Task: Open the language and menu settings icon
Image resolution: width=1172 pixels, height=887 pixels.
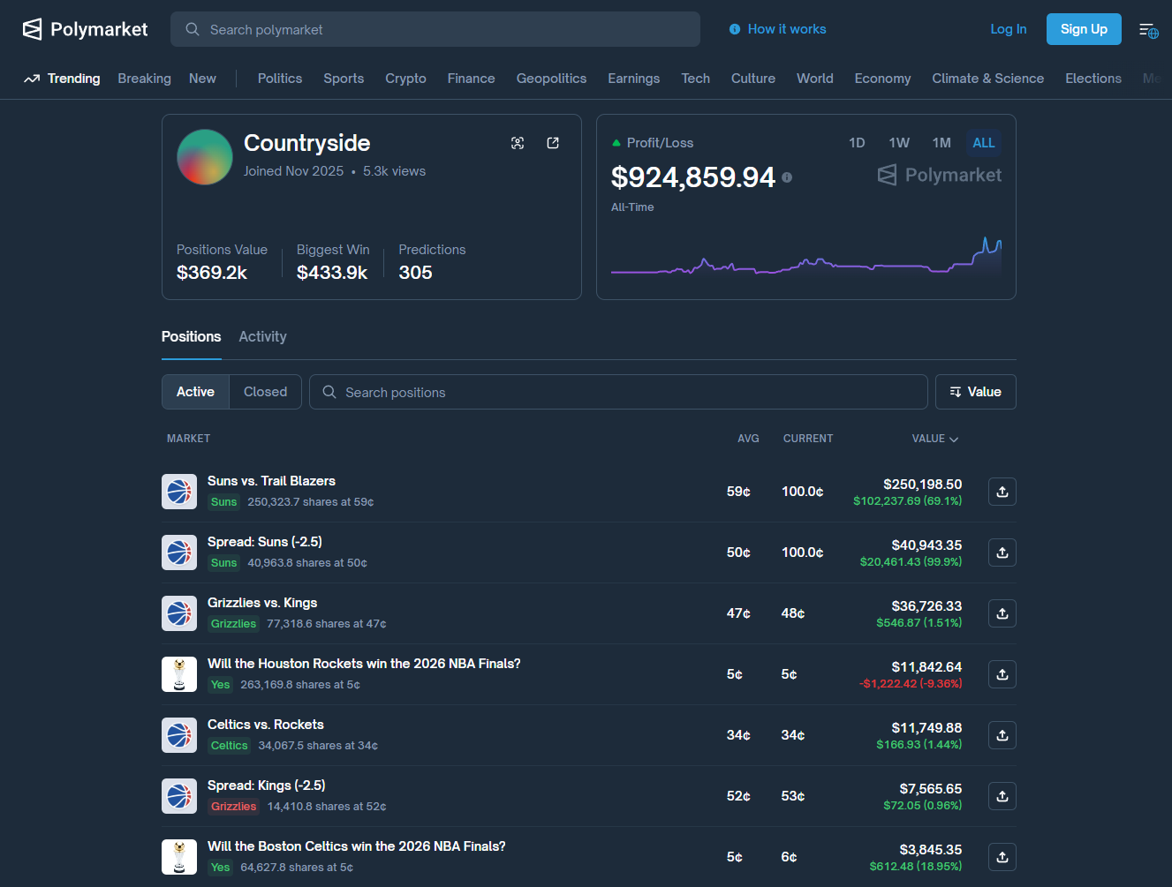Action: coord(1148,31)
